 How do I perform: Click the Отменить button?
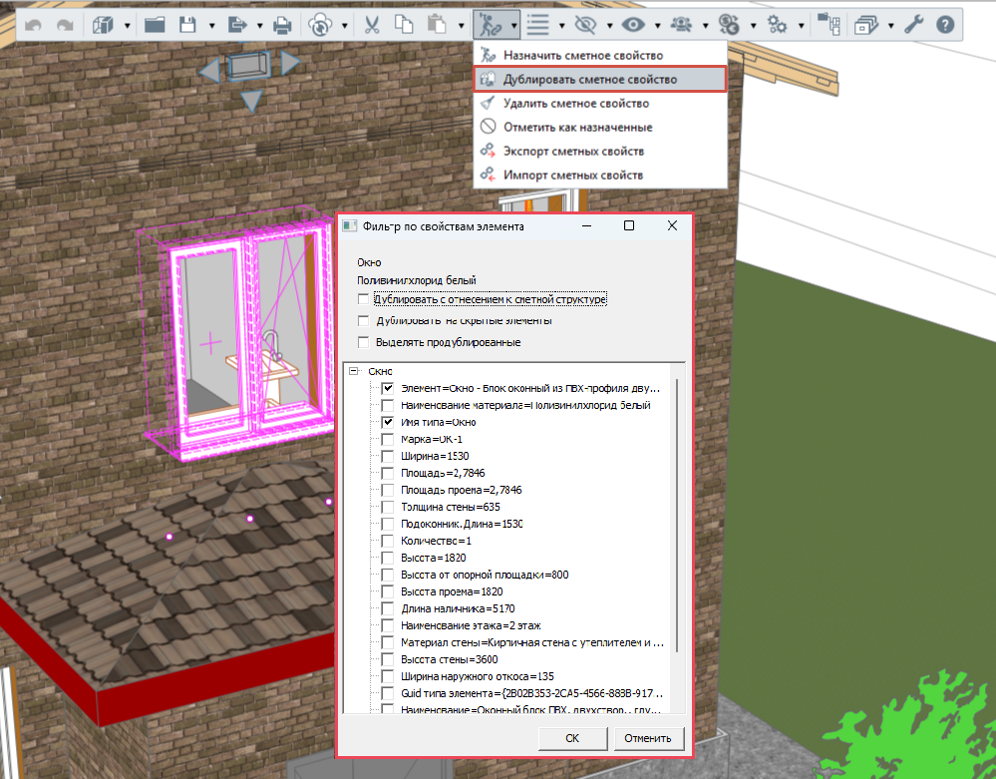(648, 738)
